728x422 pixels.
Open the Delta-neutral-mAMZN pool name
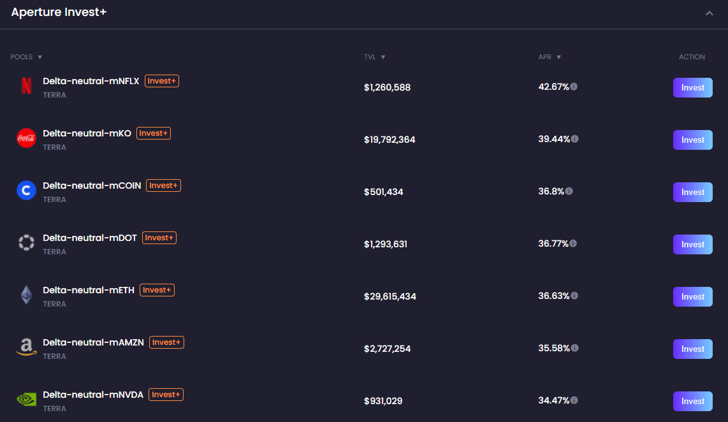click(94, 342)
